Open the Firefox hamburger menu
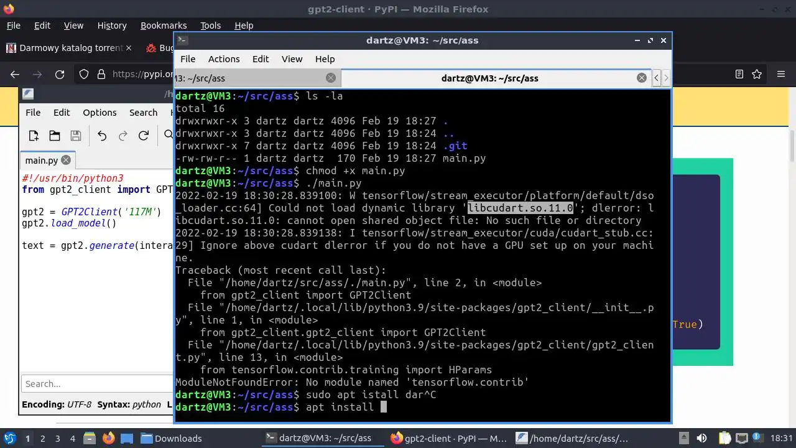Viewport: 796px width, 448px height. pyautogui.click(x=781, y=75)
